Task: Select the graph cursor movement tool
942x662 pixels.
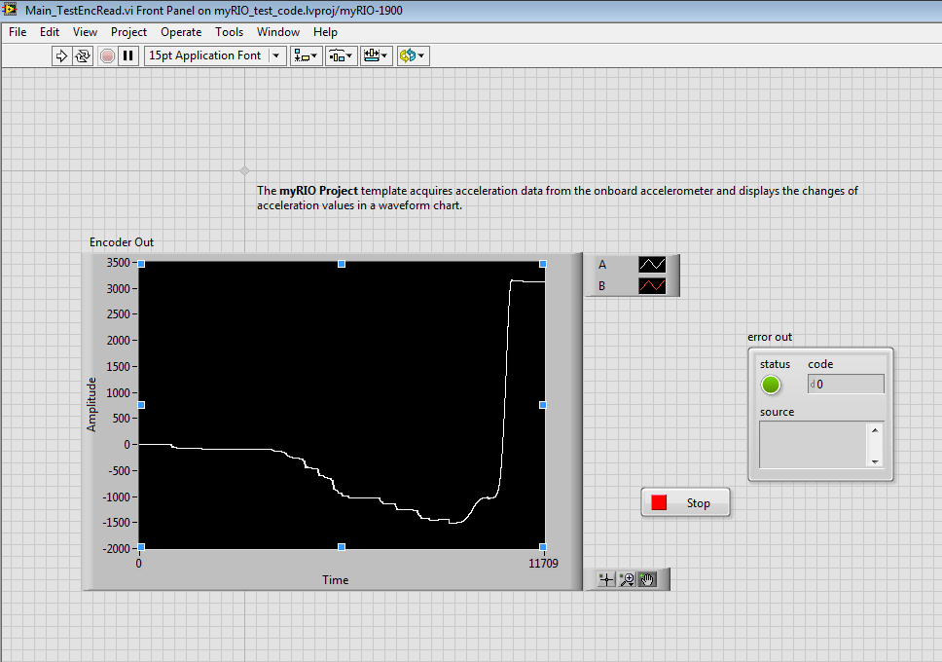Action: (606, 579)
